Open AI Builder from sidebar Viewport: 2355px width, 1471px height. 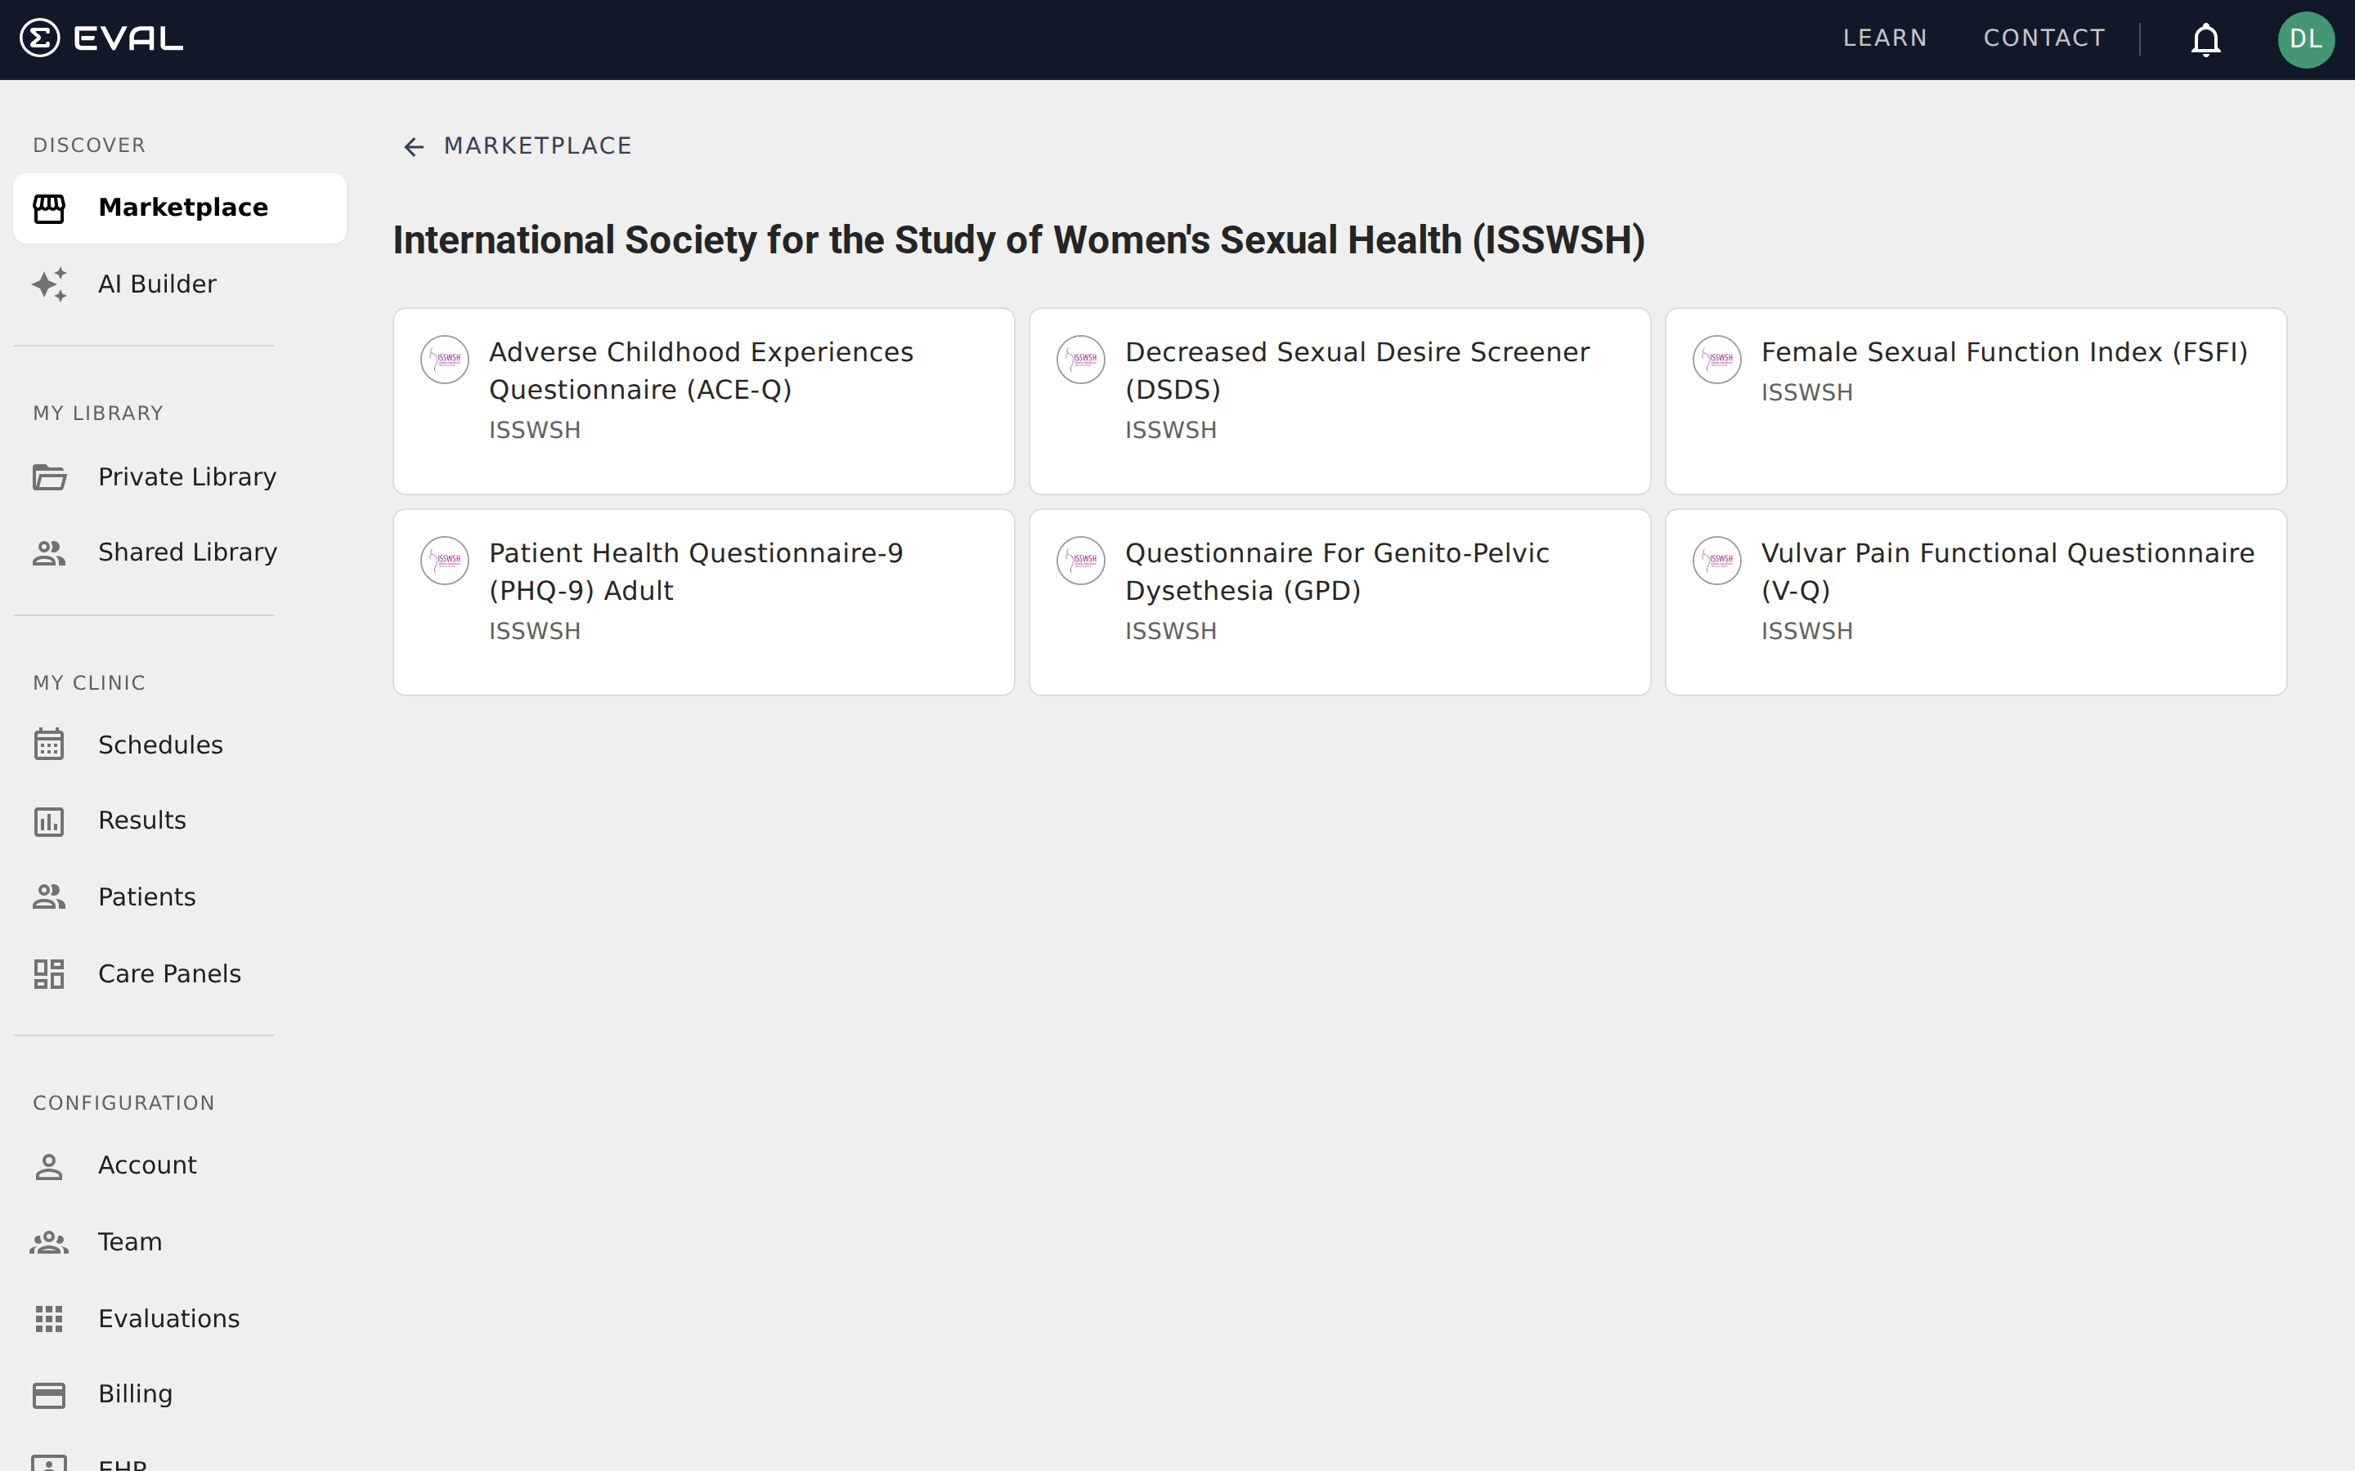(155, 284)
